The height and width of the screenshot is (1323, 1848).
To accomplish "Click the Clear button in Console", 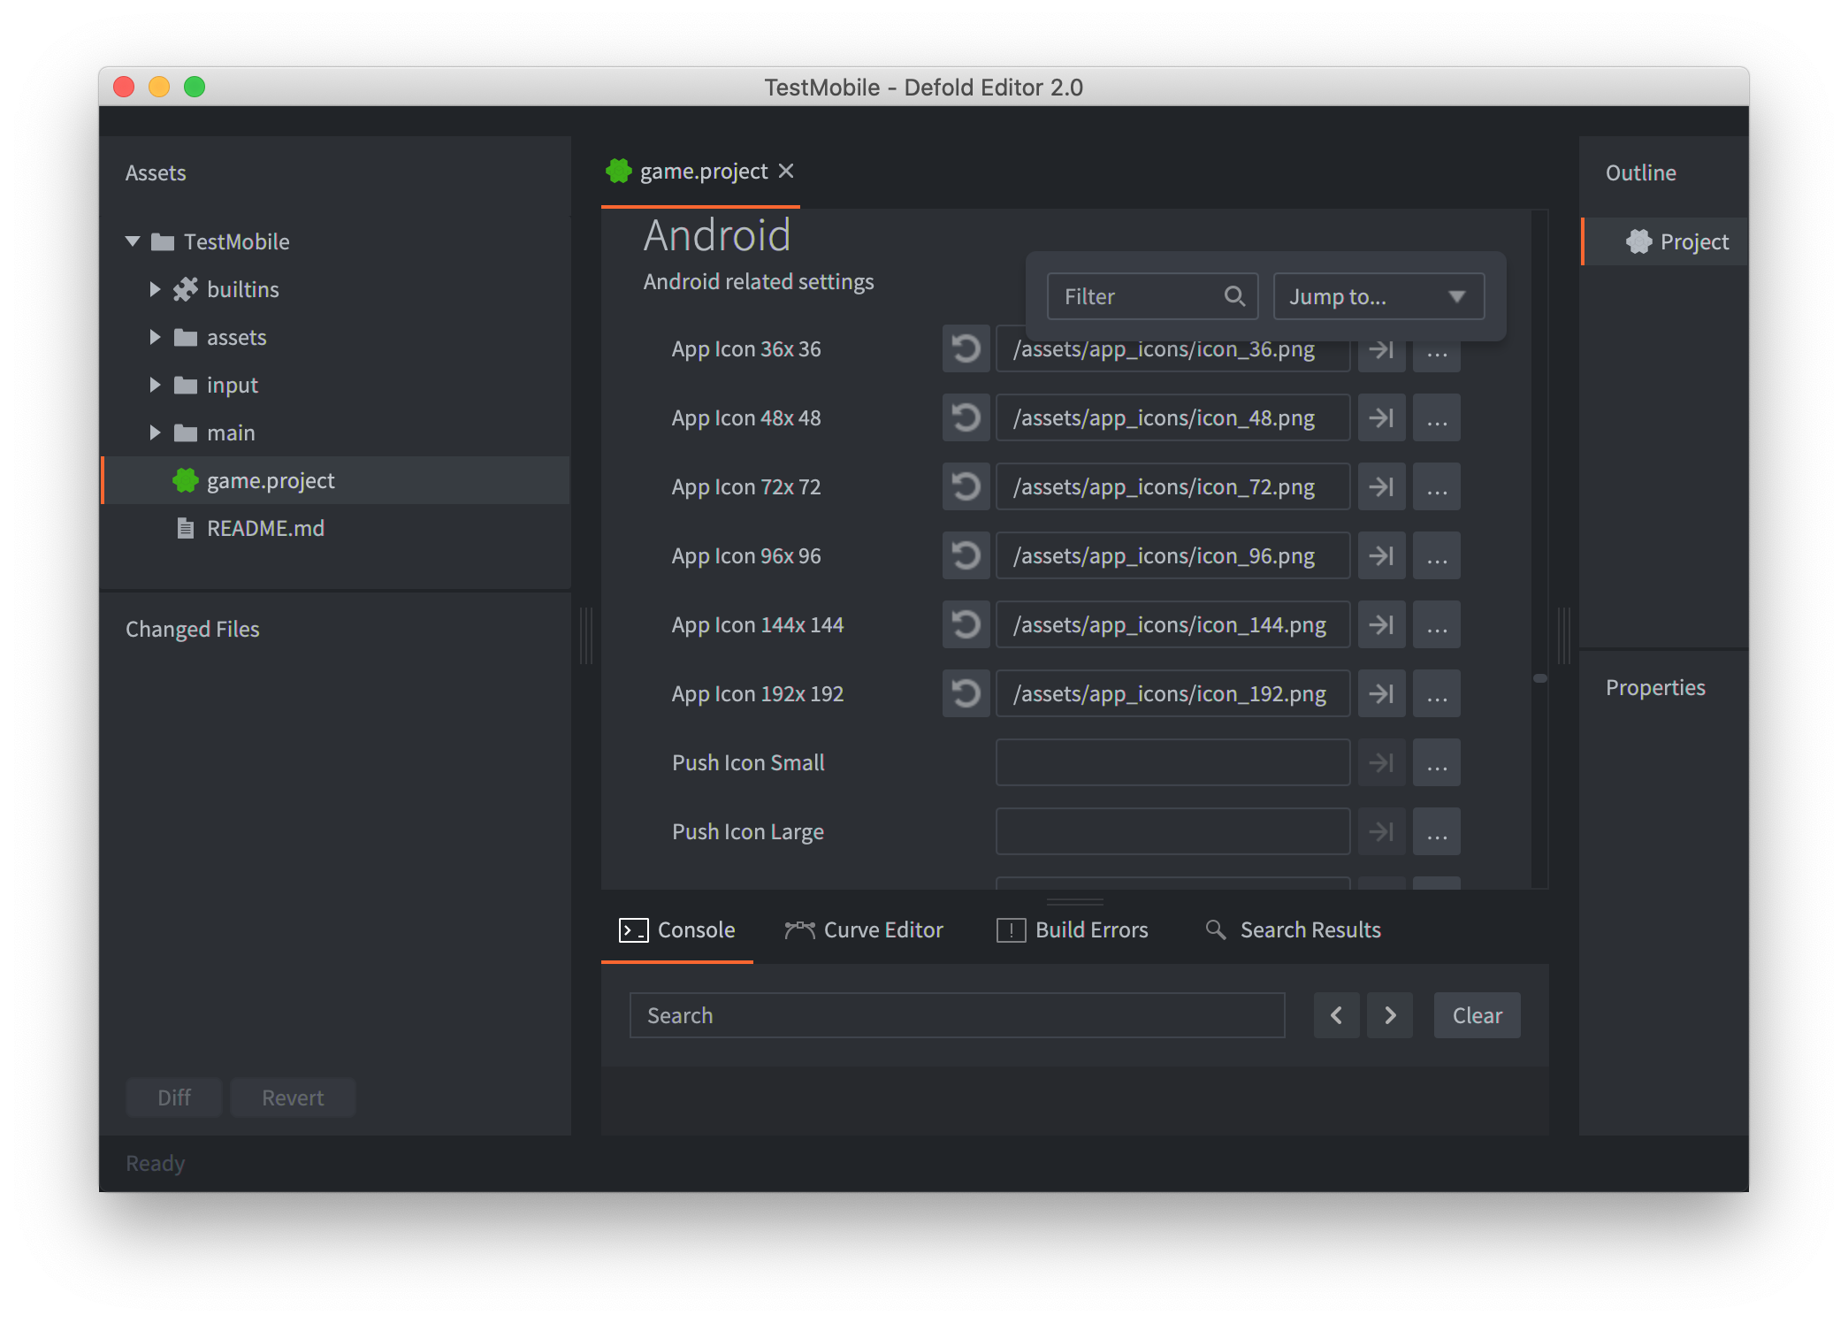I will click(x=1478, y=1015).
